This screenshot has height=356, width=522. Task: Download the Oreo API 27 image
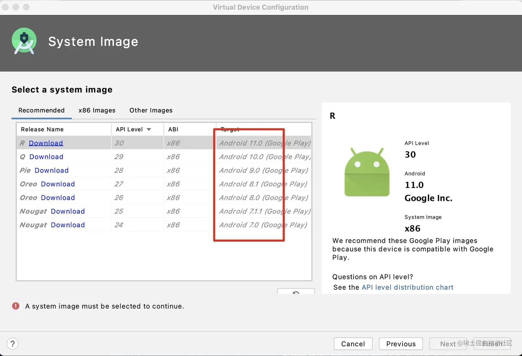(x=58, y=184)
